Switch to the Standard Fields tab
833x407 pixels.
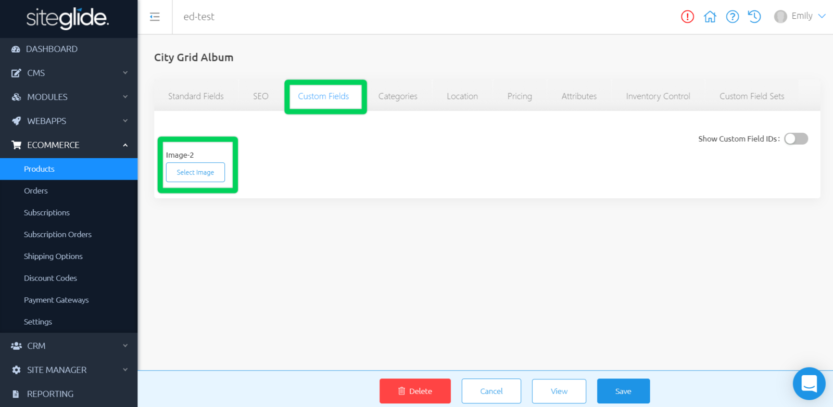pyautogui.click(x=196, y=96)
